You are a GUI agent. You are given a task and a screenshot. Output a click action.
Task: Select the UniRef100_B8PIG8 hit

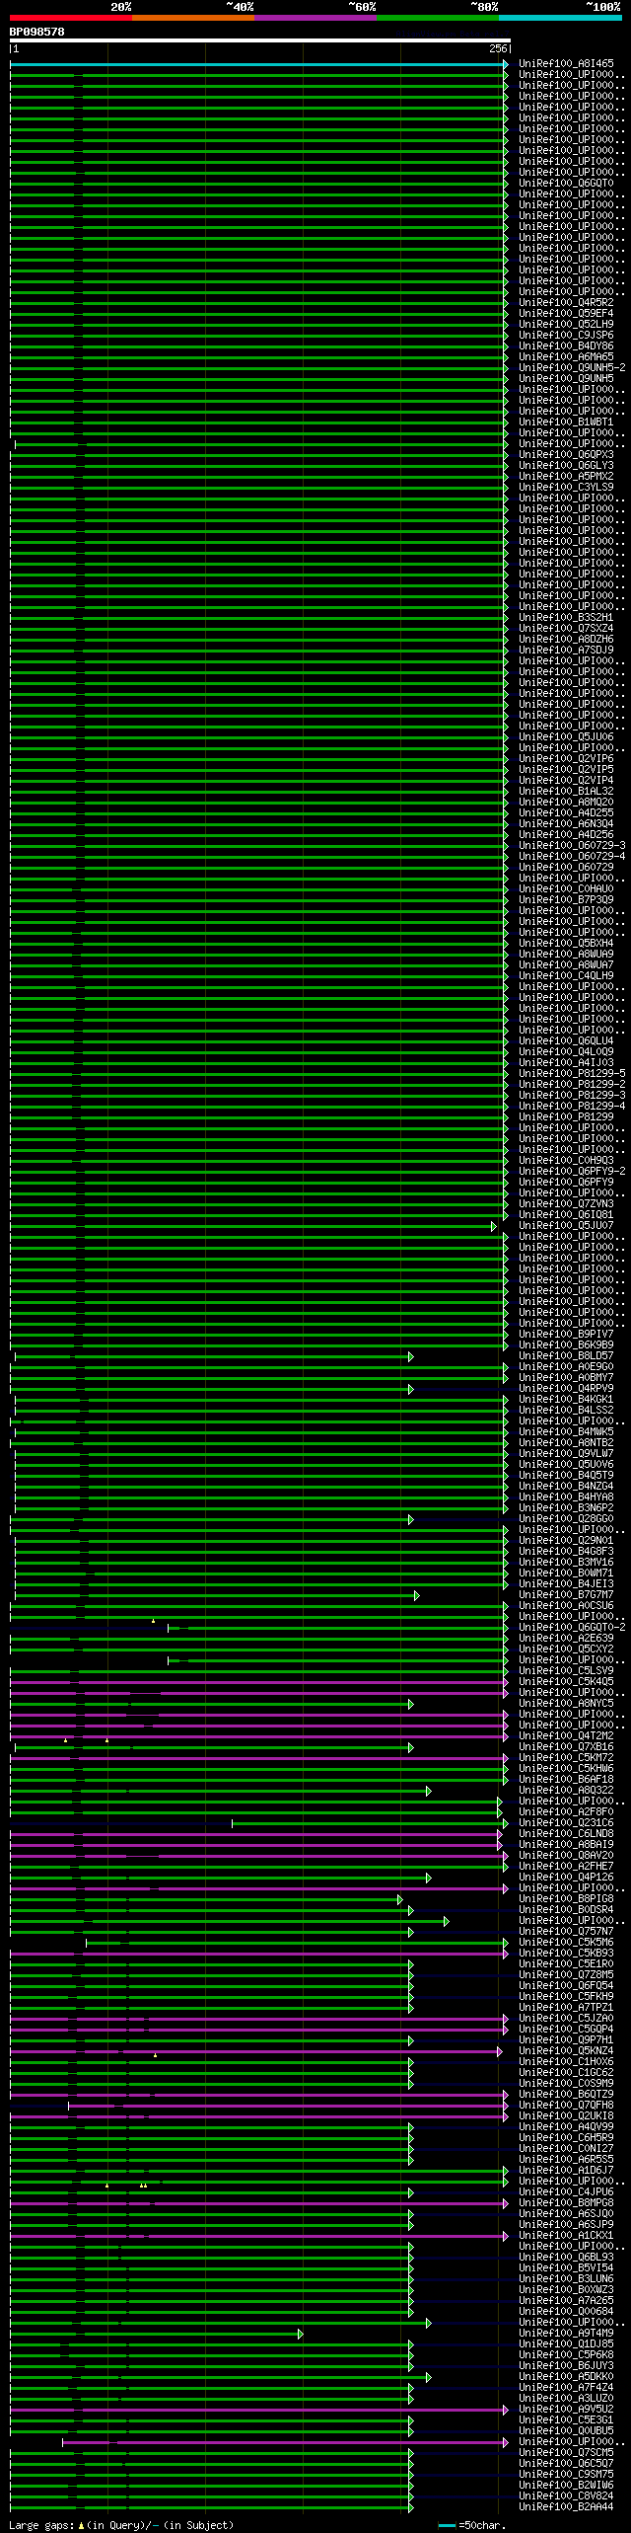click(x=566, y=1899)
